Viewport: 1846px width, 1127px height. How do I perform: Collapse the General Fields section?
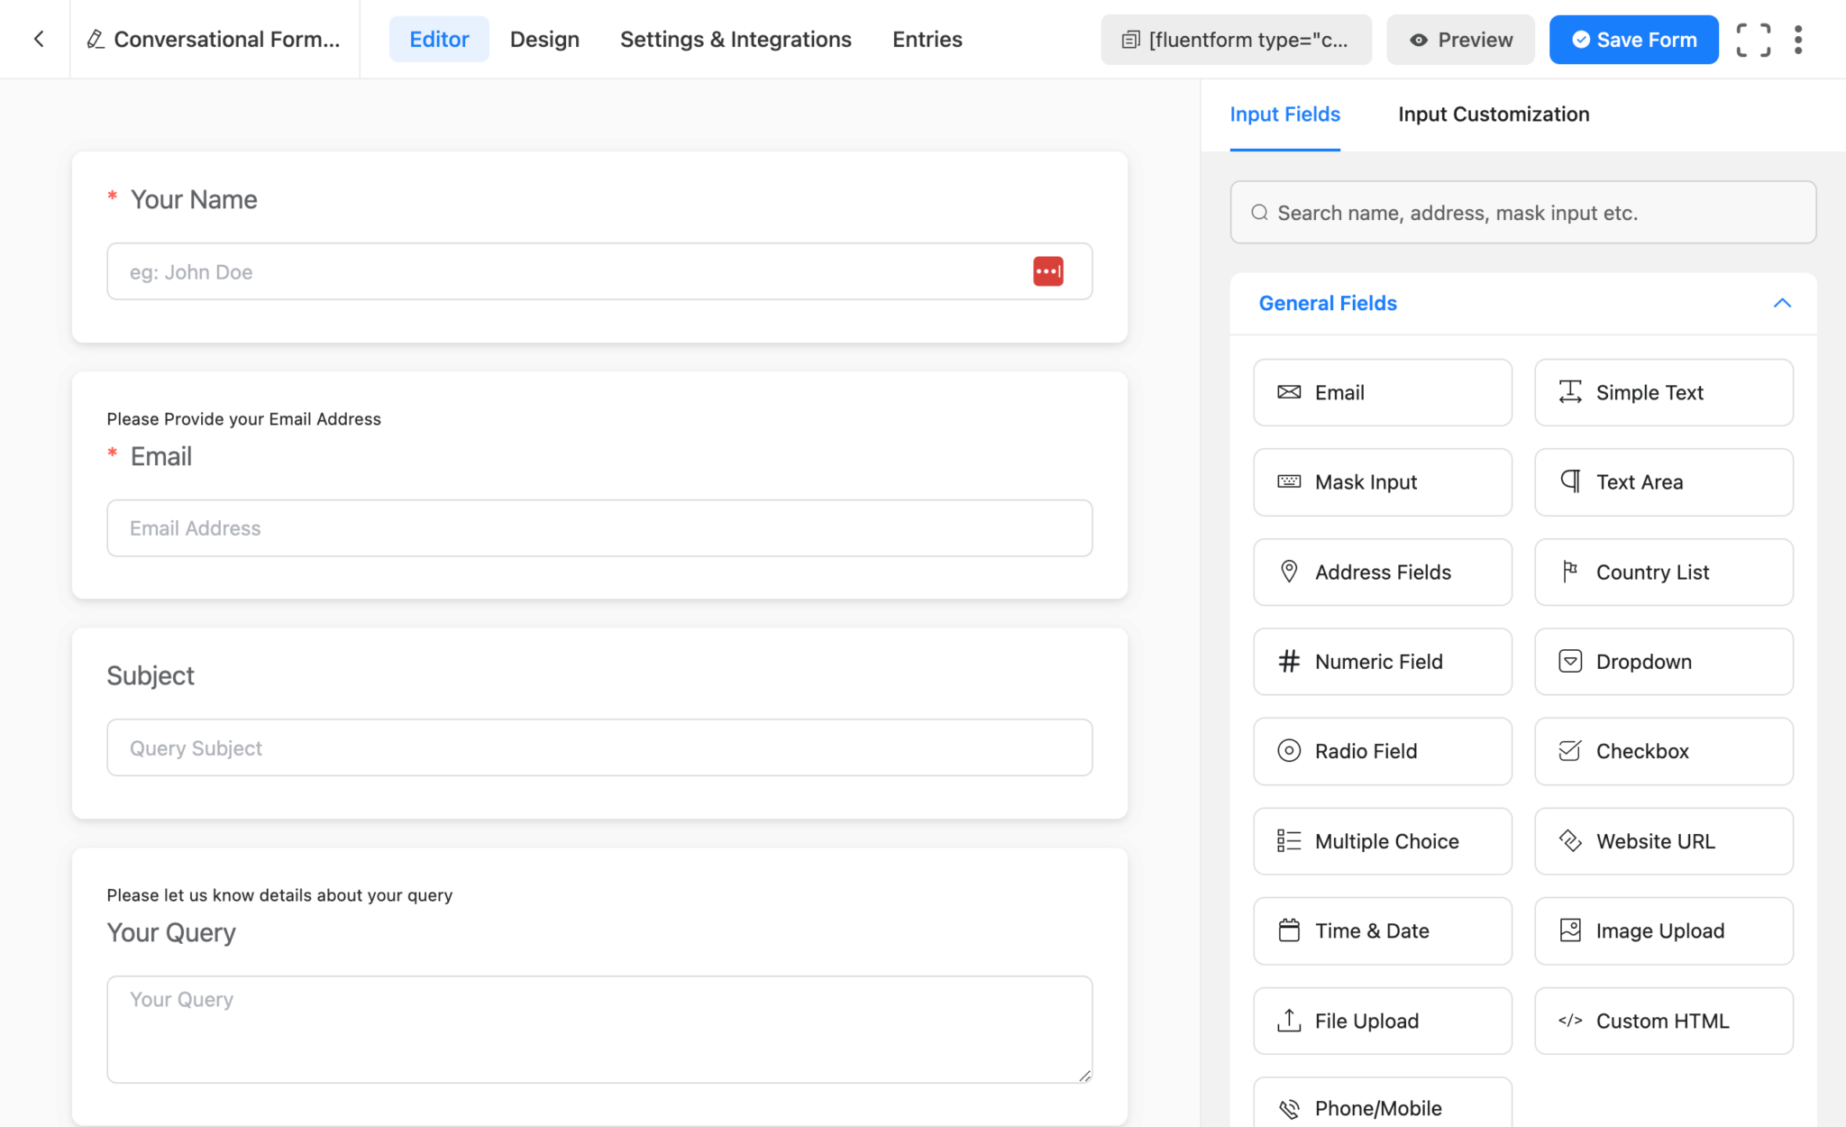click(x=1783, y=303)
